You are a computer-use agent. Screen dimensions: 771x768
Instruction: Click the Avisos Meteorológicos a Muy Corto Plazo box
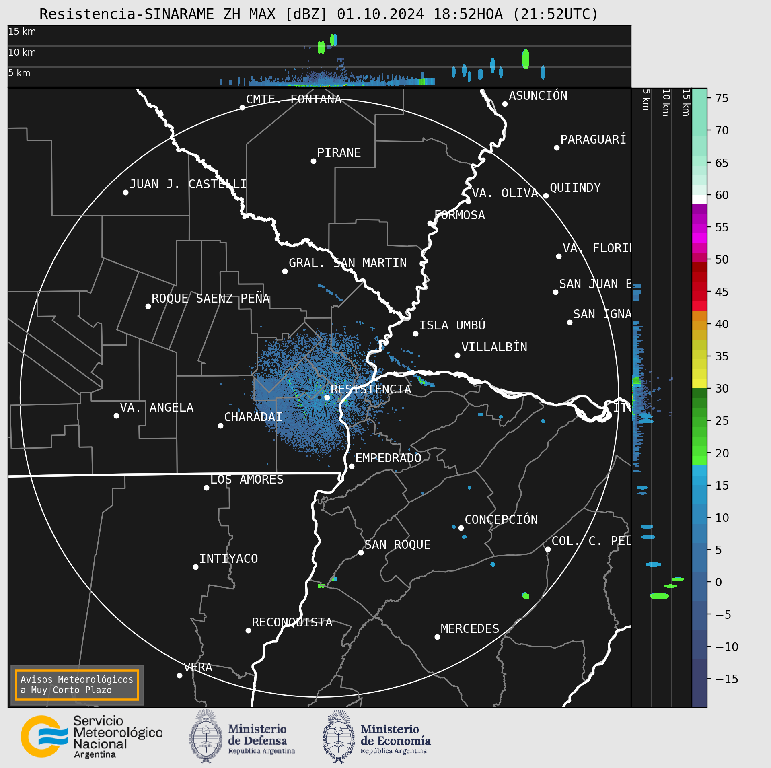pos(77,685)
